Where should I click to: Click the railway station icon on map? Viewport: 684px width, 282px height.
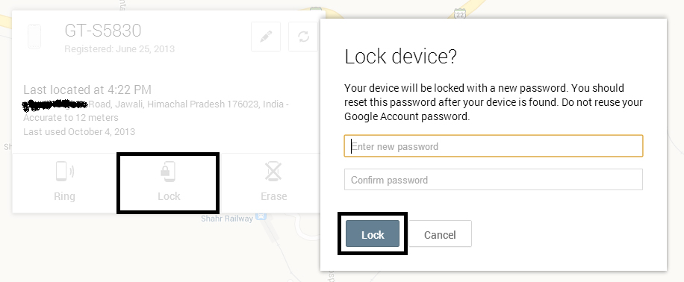click(x=261, y=216)
